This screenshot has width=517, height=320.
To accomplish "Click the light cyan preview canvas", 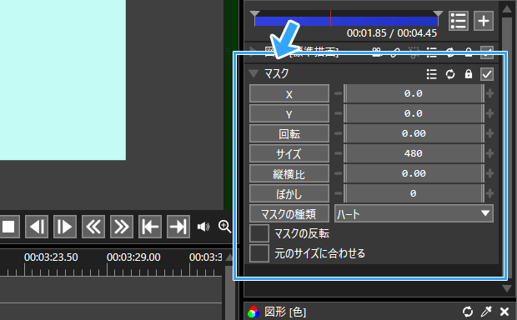I will click(63, 80).
